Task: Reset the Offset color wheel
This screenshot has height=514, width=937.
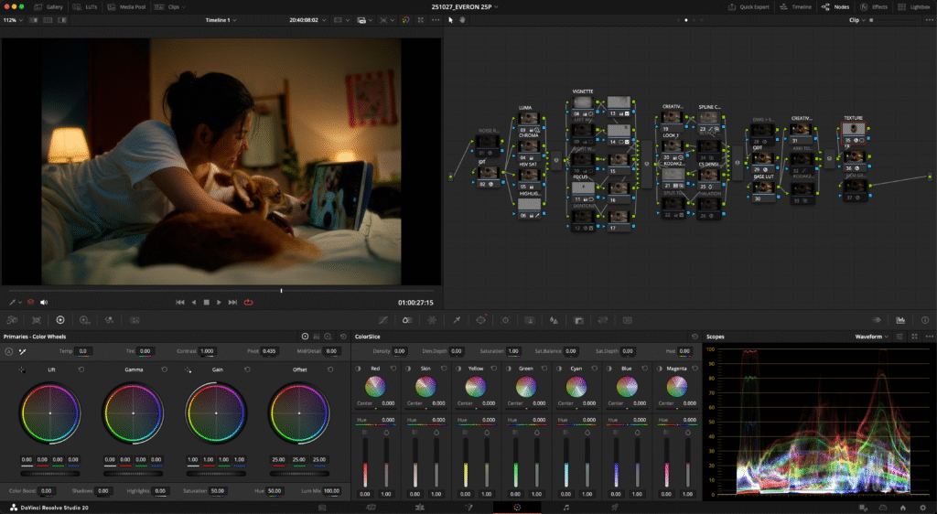Action: (x=330, y=369)
